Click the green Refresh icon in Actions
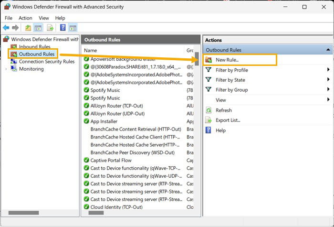This screenshot has width=334, height=227. (209, 110)
